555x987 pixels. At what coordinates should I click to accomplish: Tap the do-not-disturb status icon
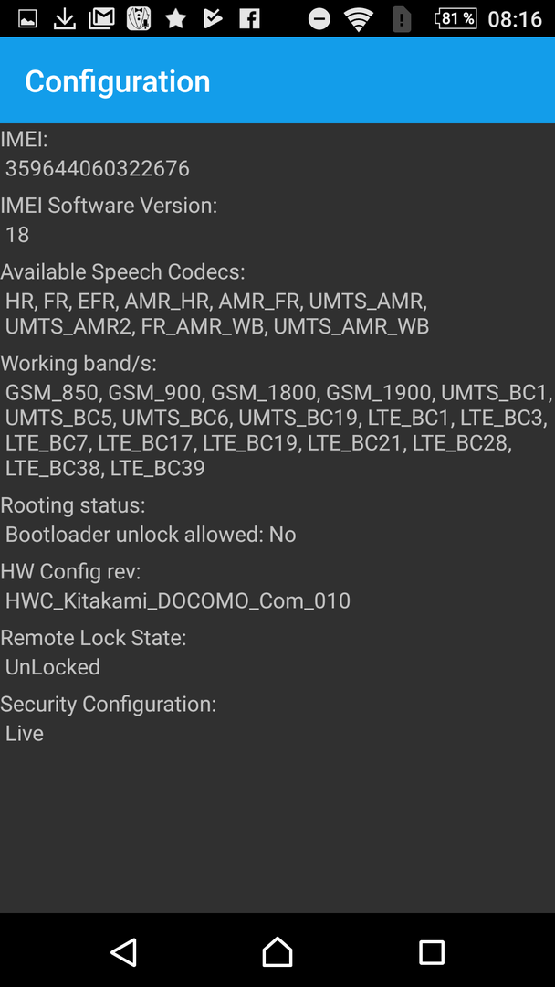319,19
